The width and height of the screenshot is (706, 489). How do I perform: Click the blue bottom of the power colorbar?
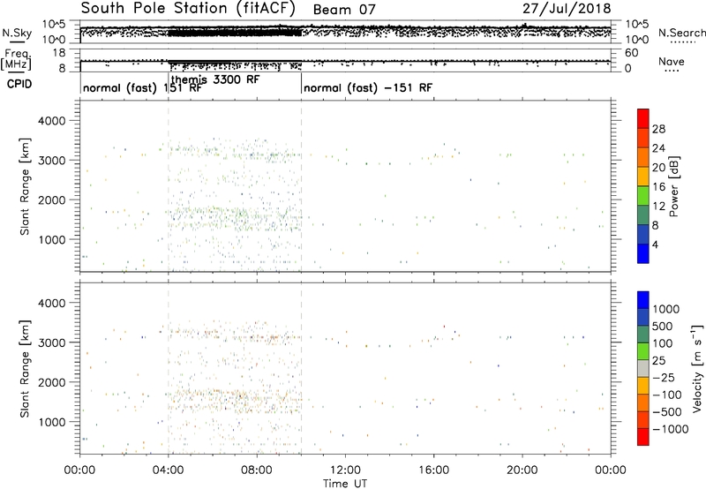[643, 253]
